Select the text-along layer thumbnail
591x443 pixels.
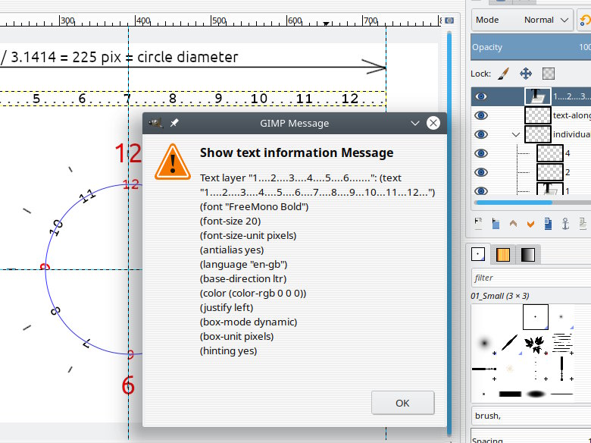click(538, 115)
